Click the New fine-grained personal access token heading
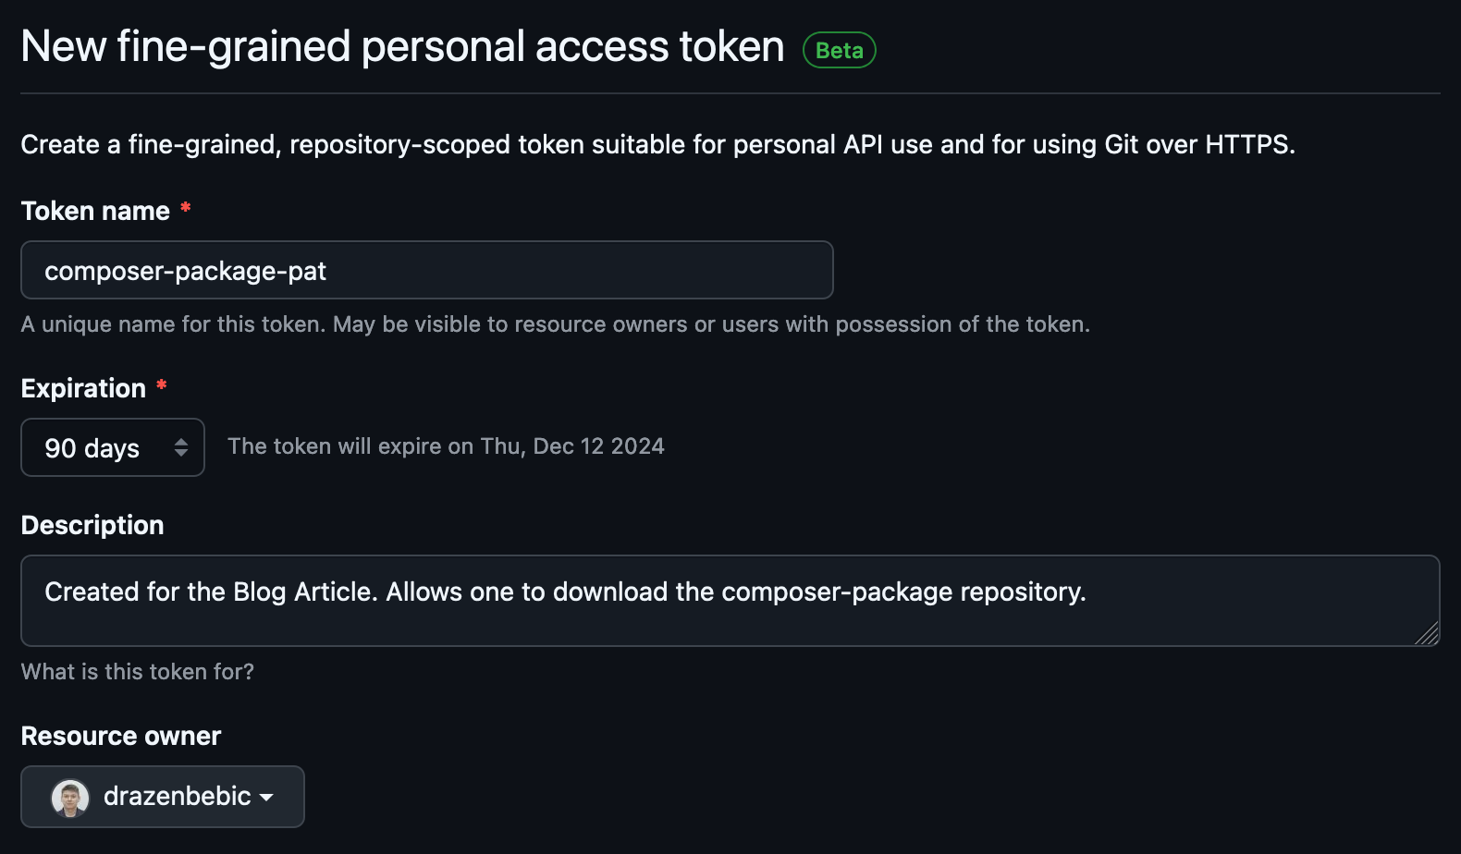The image size is (1461, 854). (402, 46)
